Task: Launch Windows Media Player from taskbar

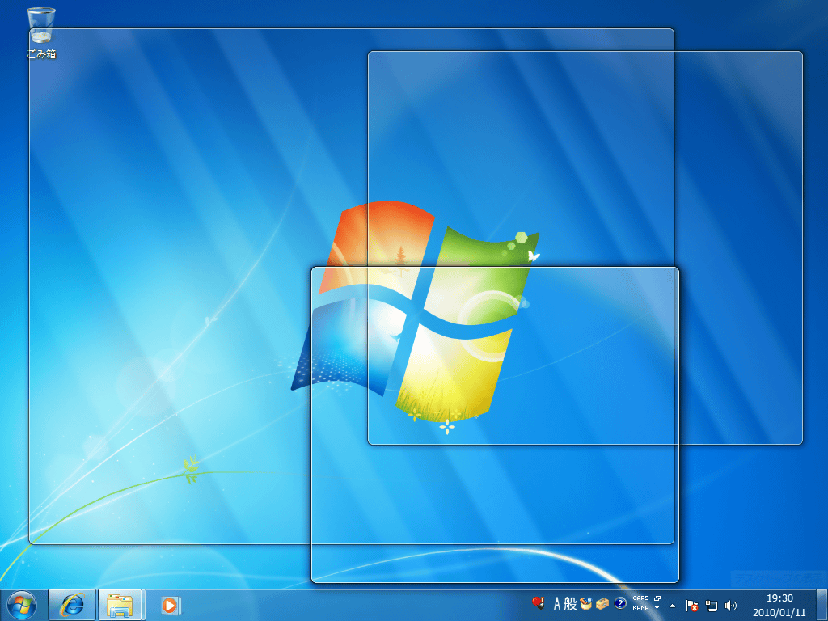Action: [170, 604]
